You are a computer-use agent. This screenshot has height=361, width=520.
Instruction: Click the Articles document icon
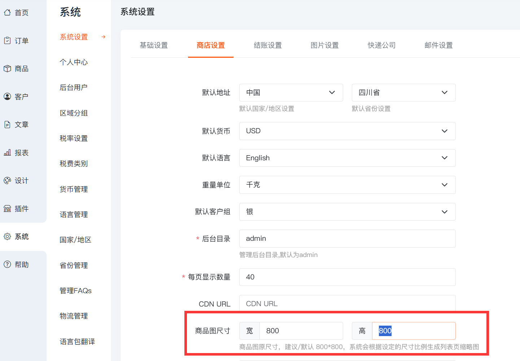coord(7,125)
